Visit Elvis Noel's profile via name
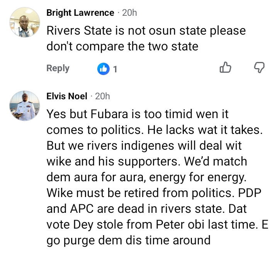 (x=67, y=96)
